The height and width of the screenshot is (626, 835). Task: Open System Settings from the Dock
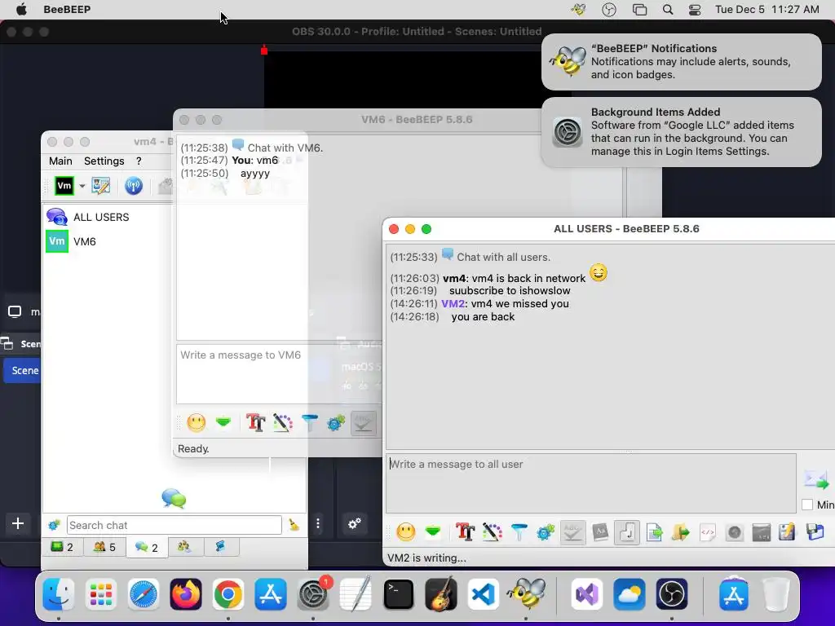[313, 594]
